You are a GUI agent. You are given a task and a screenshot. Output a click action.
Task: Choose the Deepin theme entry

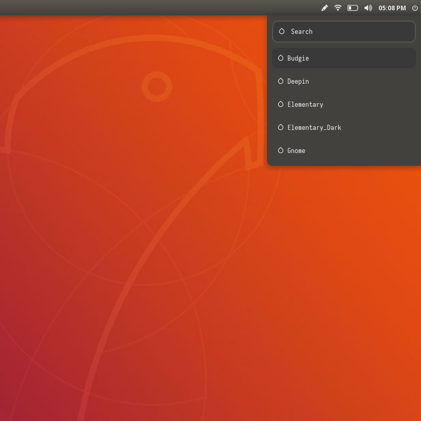[x=343, y=81]
